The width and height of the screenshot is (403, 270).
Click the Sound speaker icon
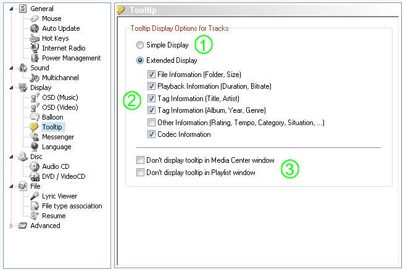click(23, 68)
